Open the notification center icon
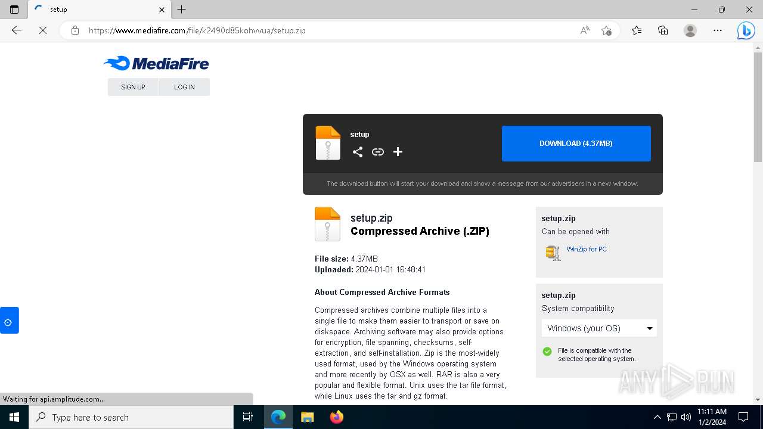 tap(743, 417)
